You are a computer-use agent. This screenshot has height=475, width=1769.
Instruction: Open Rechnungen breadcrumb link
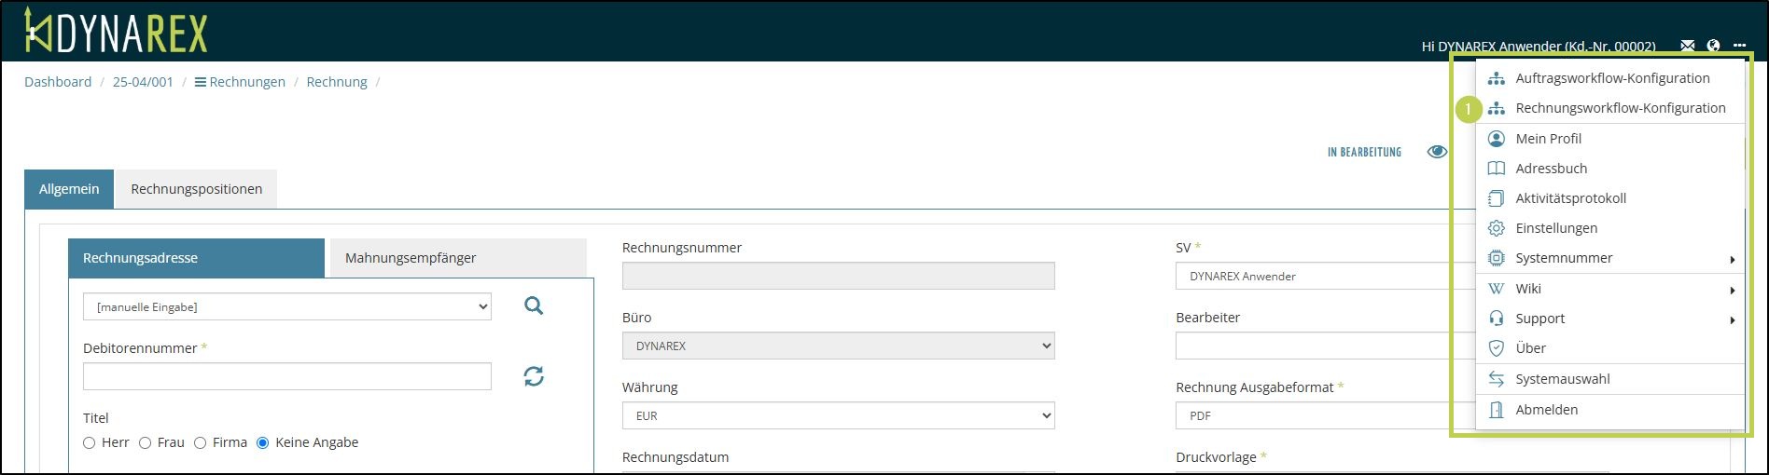(x=246, y=82)
